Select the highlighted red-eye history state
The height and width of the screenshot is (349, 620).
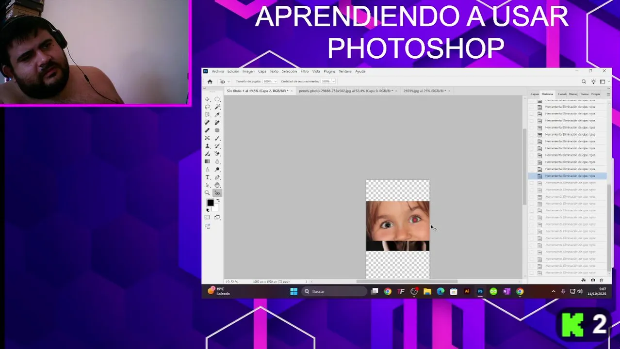coord(568,176)
